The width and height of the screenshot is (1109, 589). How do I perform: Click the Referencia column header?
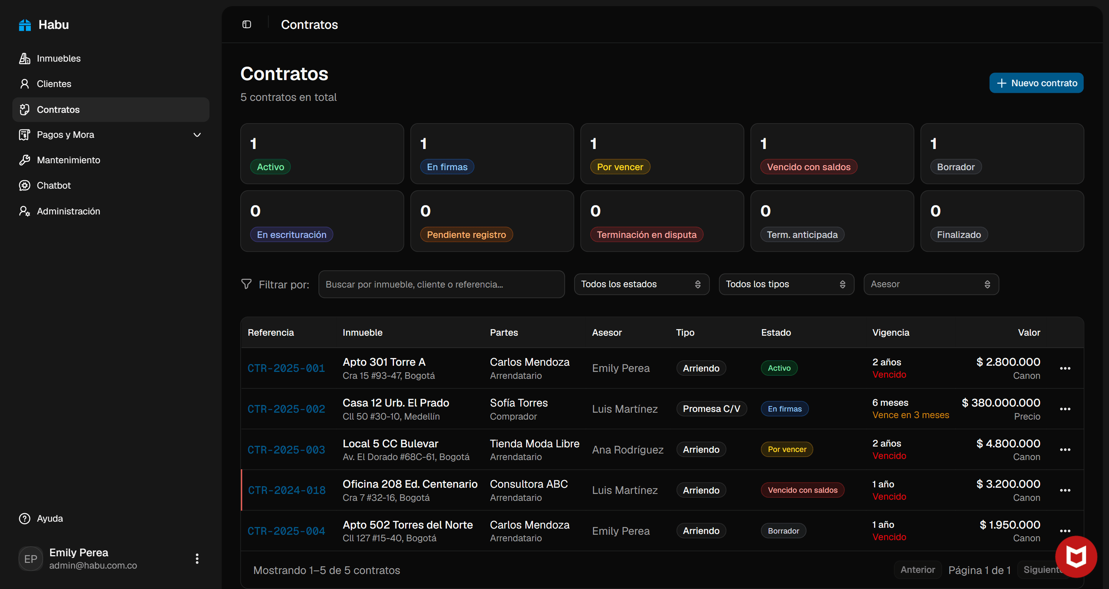click(271, 333)
